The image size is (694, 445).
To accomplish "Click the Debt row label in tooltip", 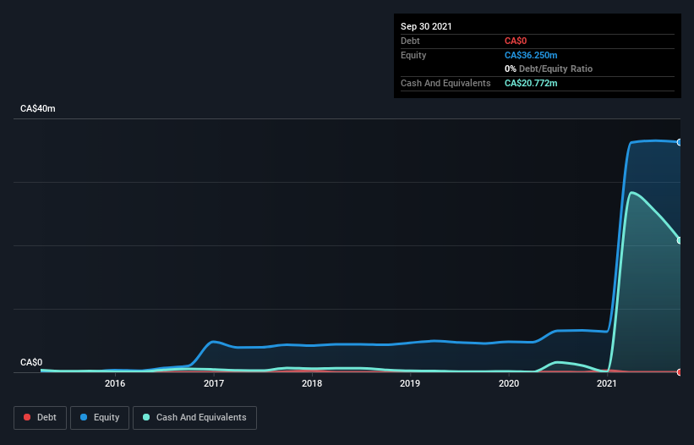I will click(410, 41).
